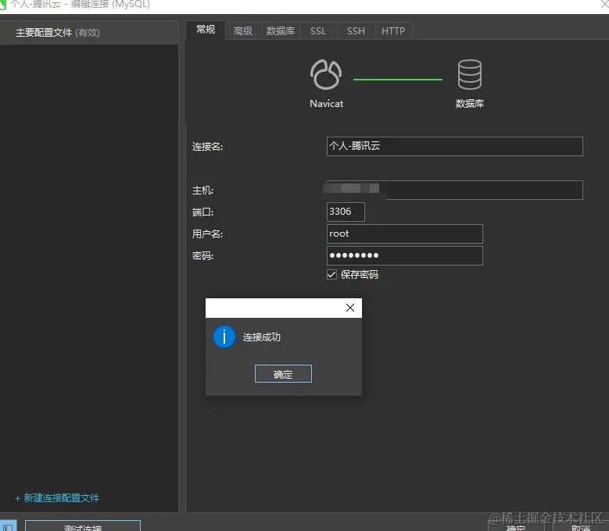
Task: Toggle the 保存密码 checkbox
Action: 331,275
